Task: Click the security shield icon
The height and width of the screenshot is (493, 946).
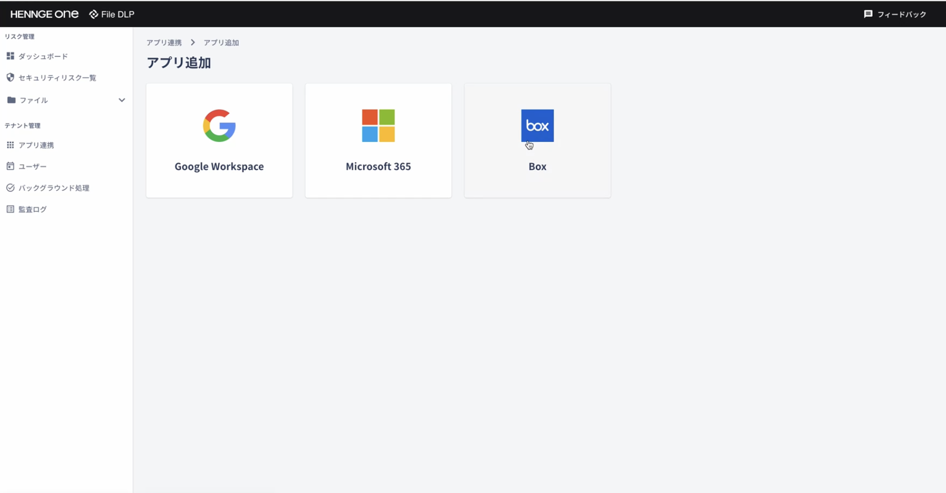Action: pyautogui.click(x=10, y=77)
